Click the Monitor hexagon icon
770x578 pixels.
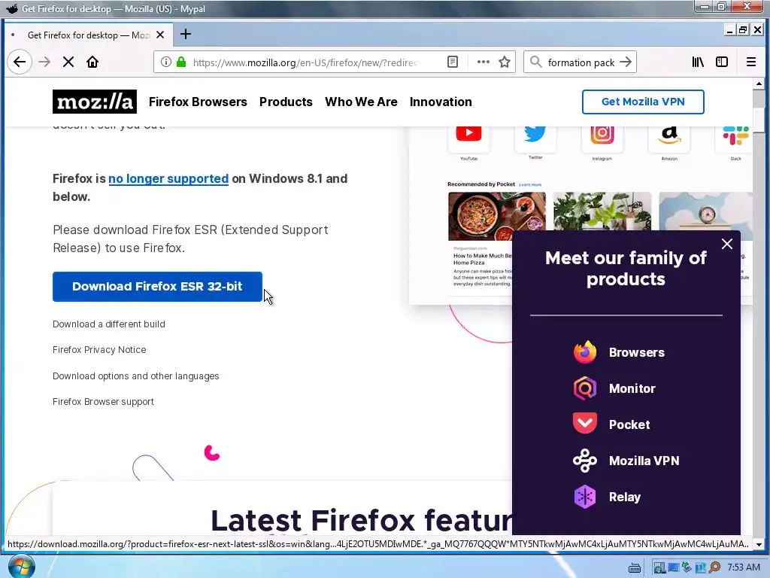[585, 388]
